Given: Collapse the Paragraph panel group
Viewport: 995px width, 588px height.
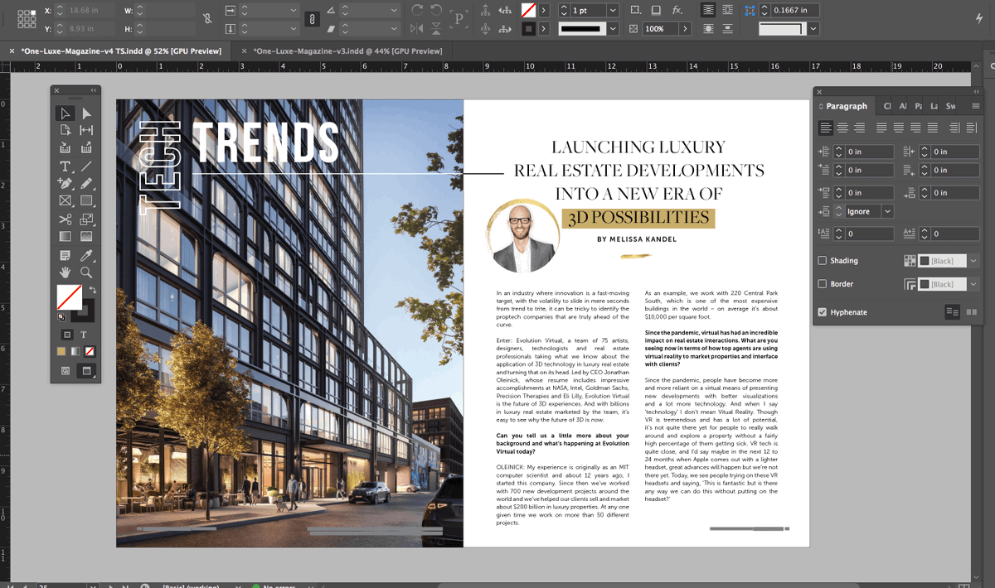Looking at the screenshot, I should 976,91.
